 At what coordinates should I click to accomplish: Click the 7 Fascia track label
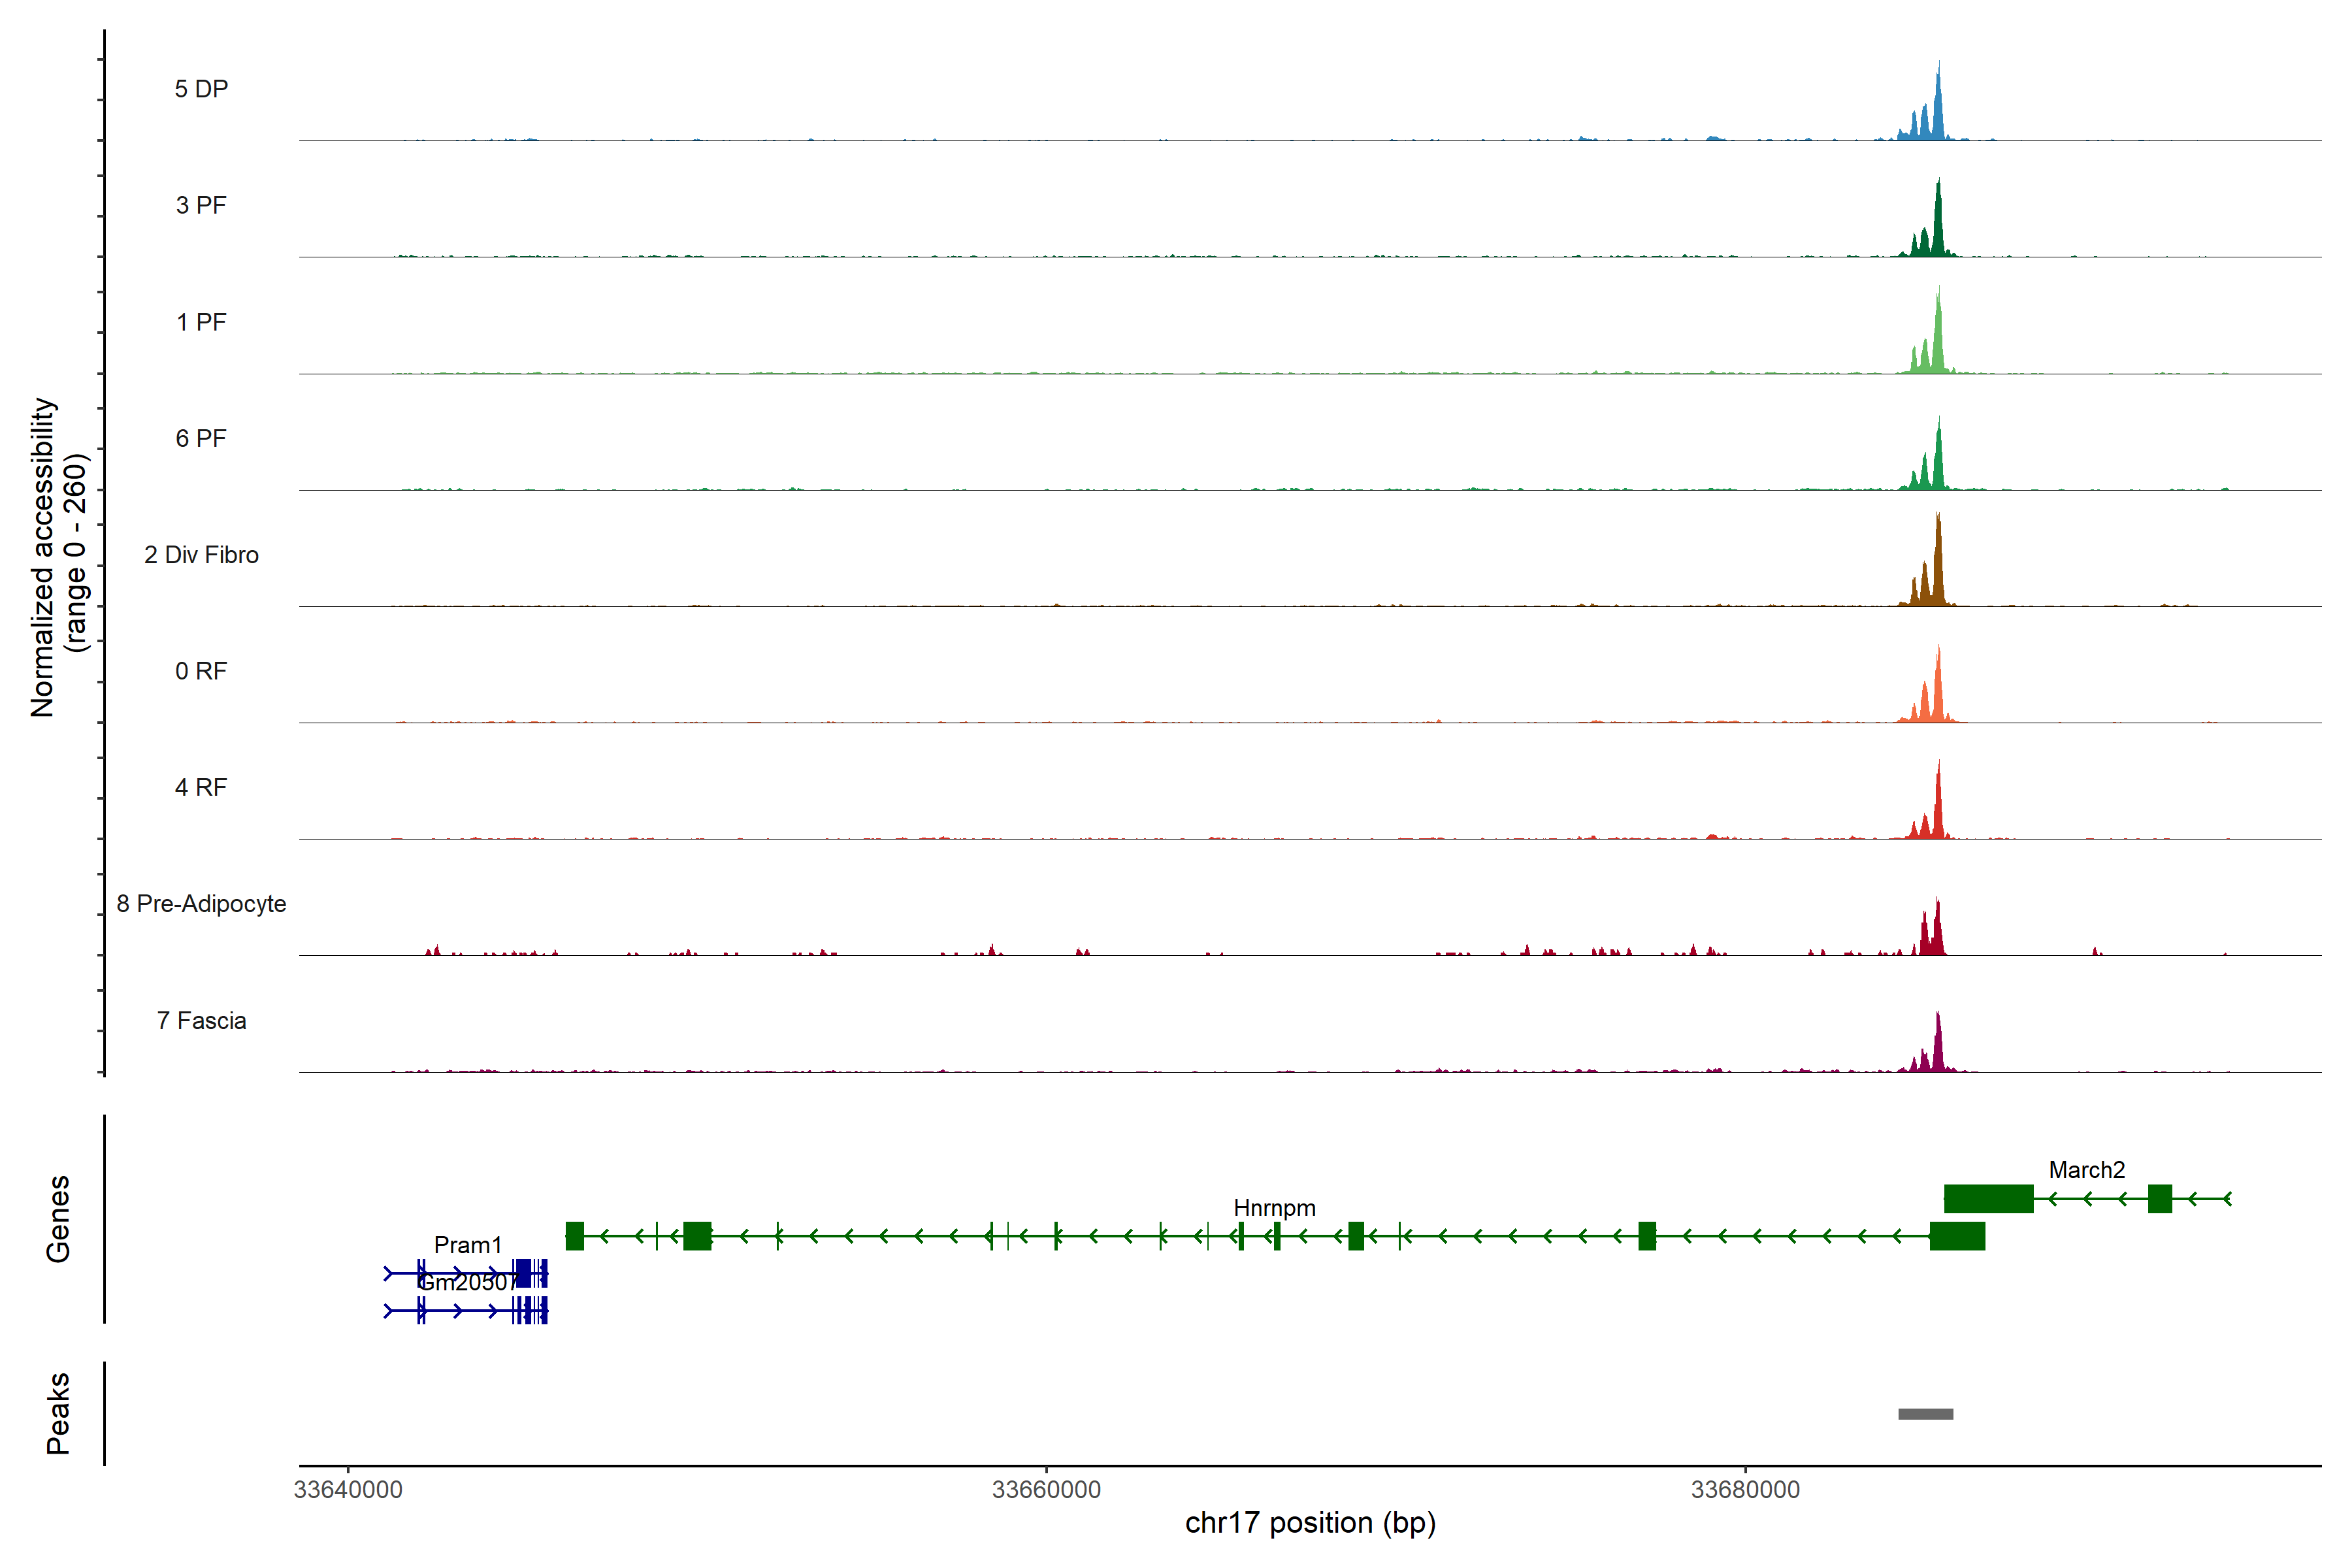point(201,1020)
